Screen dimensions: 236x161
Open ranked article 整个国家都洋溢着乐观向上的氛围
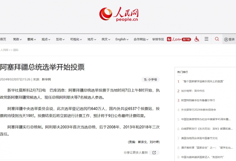(x=203, y=82)
